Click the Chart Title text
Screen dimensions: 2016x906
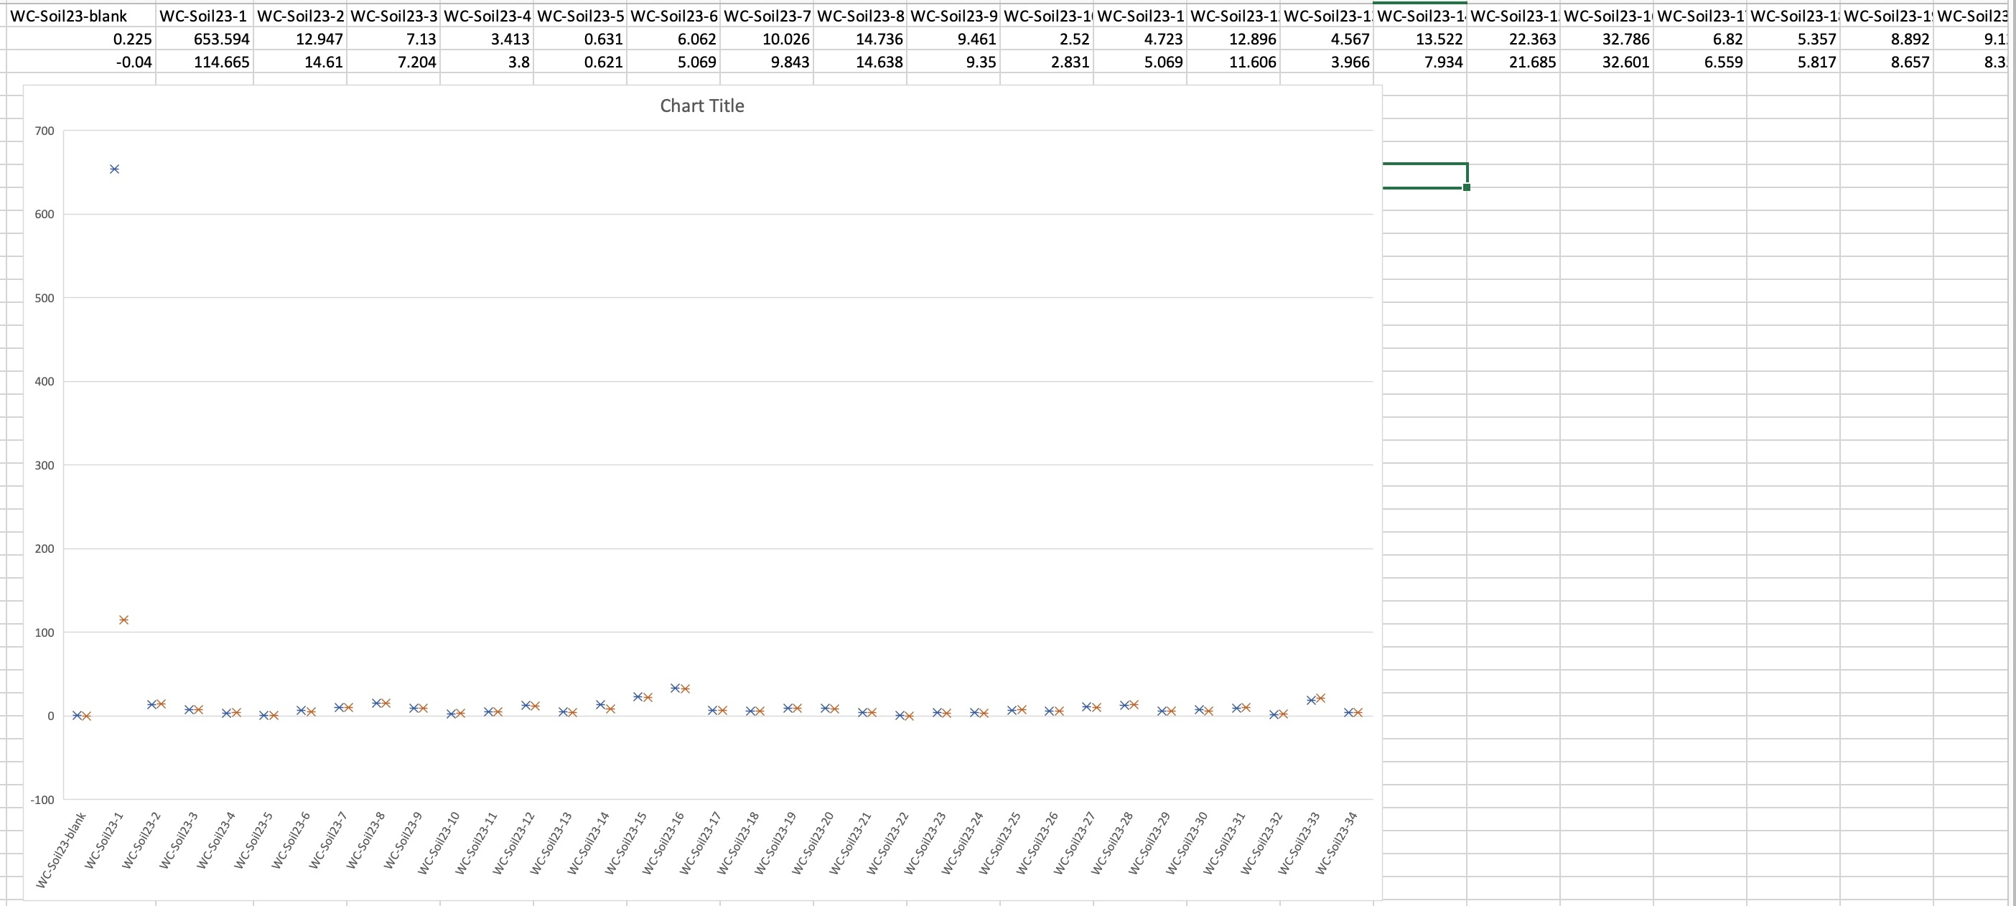[x=701, y=106]
